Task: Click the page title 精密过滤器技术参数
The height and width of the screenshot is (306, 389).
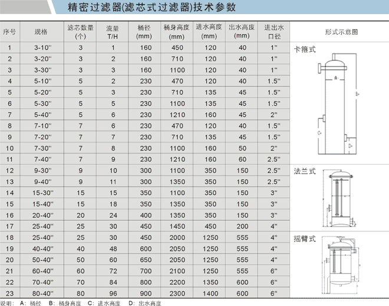Action: coord(151,8)
